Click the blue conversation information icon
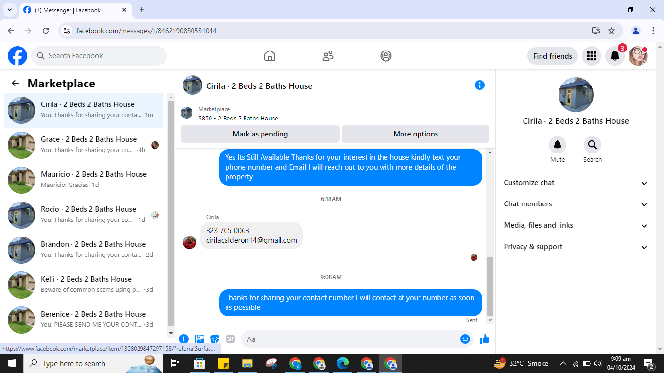 (x=480, y=85)
